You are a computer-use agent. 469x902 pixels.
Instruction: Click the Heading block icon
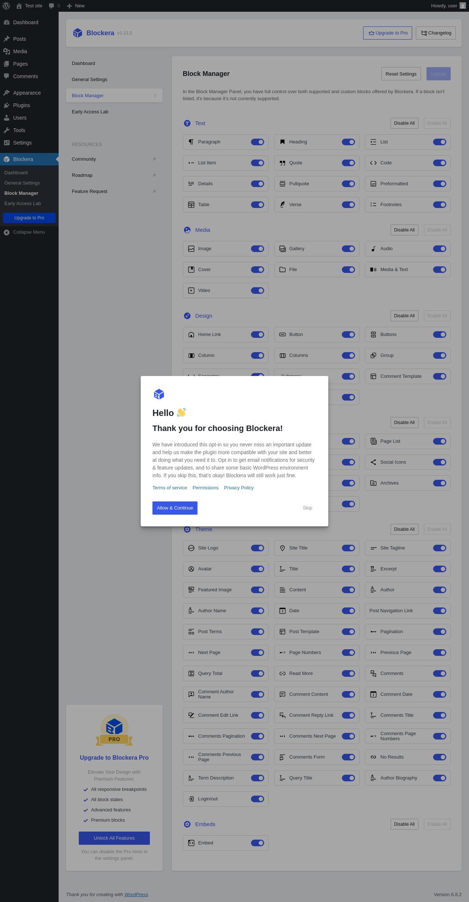click(x=282, y=142)
